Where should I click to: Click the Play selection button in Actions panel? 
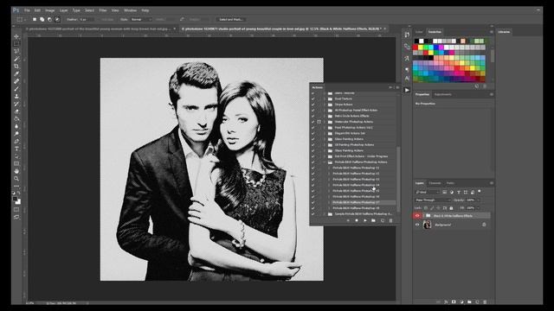(x=365, y=220)
